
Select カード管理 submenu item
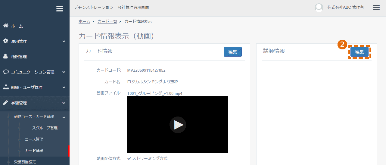point(34,151)
